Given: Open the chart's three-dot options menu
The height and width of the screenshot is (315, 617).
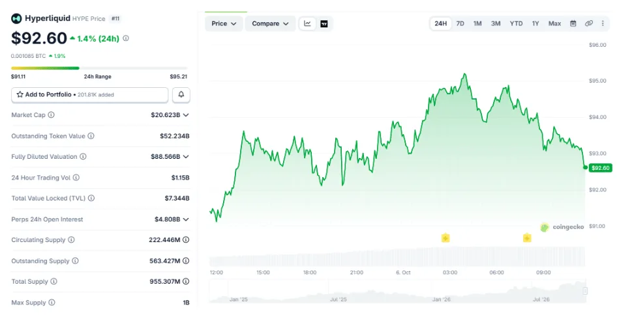Looking at the screenshot, I should click(603, 23).
